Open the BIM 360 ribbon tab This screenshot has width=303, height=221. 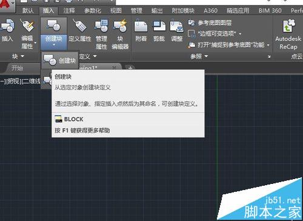[x=270, y=10]
